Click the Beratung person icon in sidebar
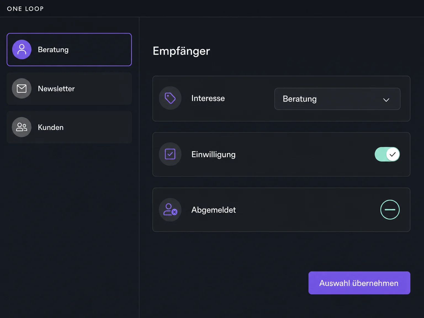 point(22,50)
